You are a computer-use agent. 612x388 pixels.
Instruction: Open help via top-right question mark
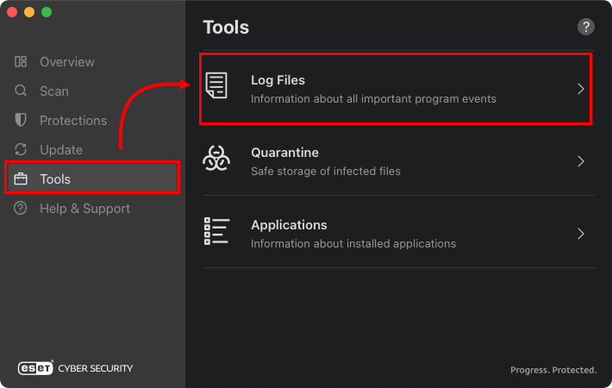tap(586, 27)
